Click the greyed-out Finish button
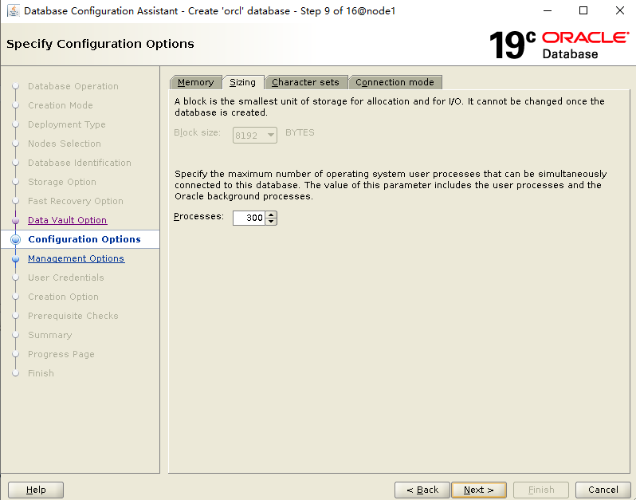The height and width of the screenshot is (500, 636). tap(540, 490)
